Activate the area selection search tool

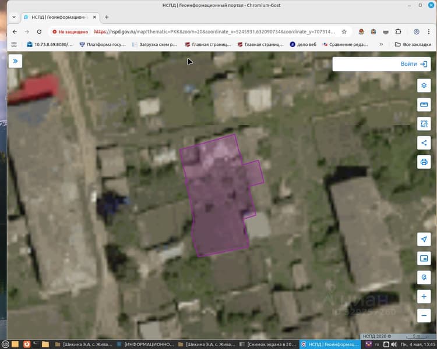[x=424, y=124]
